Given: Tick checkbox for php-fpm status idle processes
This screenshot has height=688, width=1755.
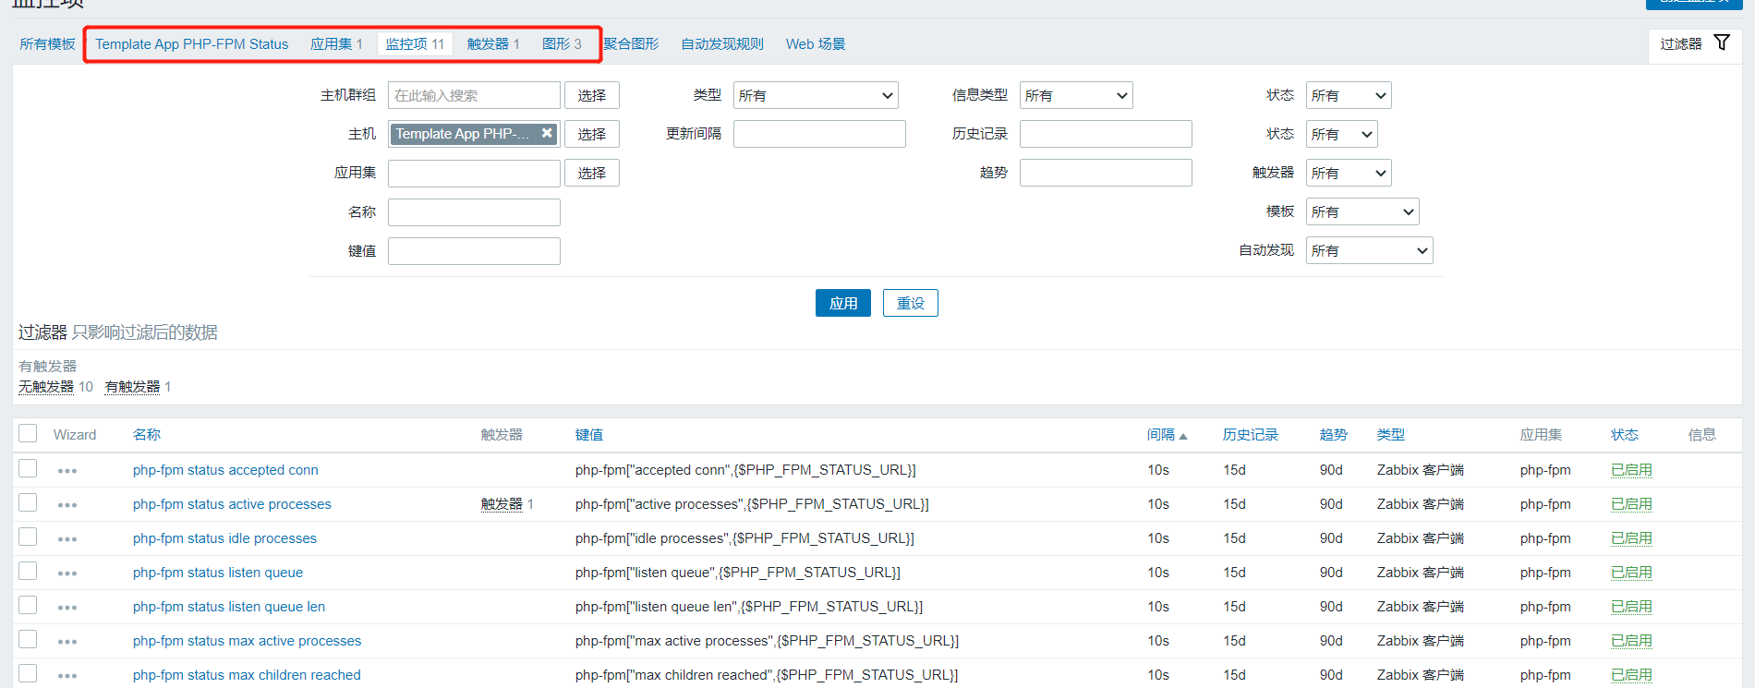Looking at the screenshot, I should tap(28, 537).
